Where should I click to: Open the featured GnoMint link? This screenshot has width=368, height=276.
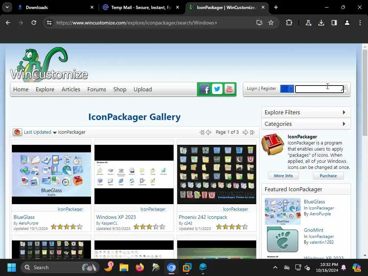point(313,230)
